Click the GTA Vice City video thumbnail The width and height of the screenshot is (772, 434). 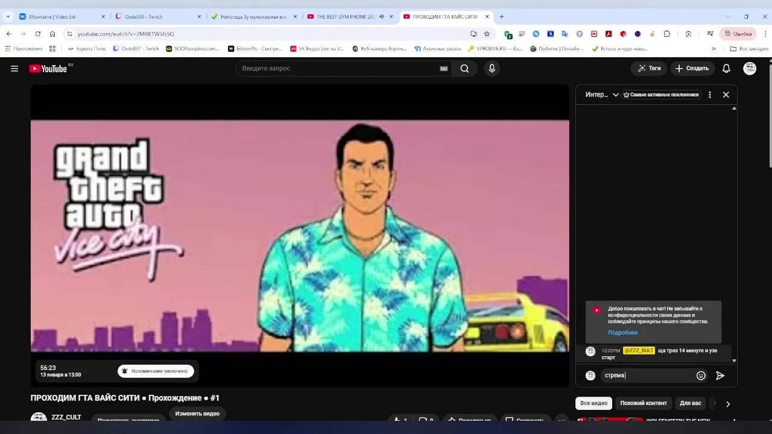point(300,236)
